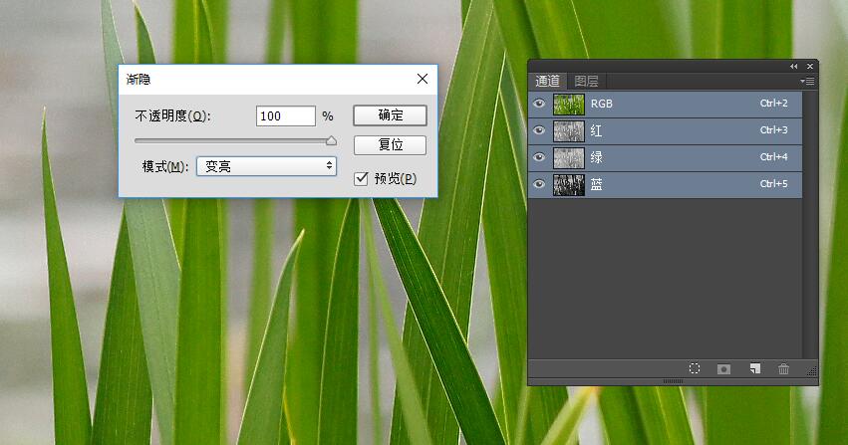The image size is (848, 445).
Task: Save selection as channel icon
Action: [x=723, y=369]
